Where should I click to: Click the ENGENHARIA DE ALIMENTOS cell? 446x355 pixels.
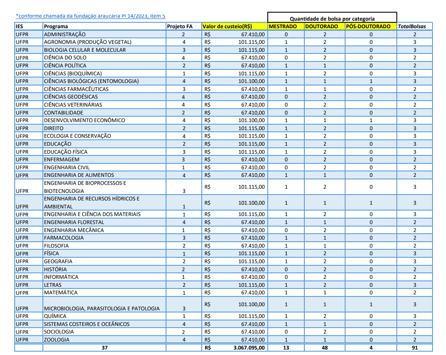click(104, 175)
